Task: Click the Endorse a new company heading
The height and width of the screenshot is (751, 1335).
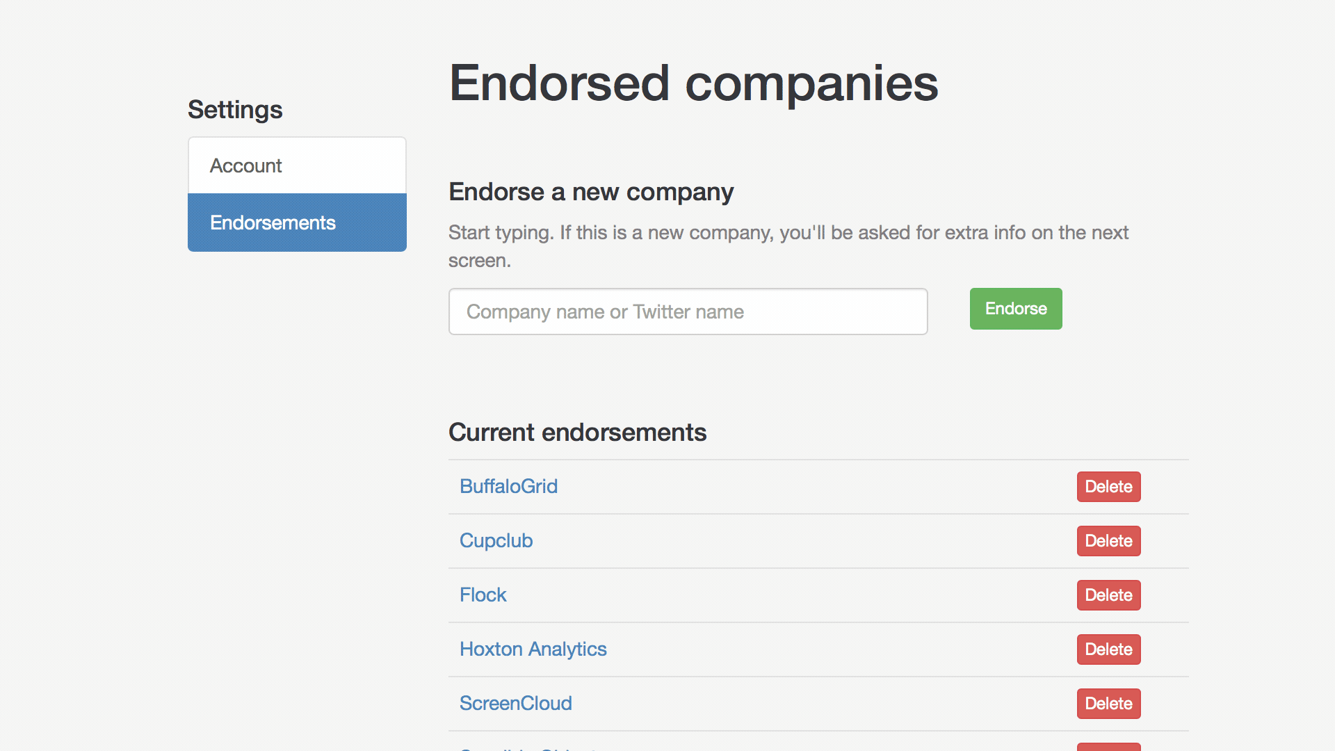Action: (x=590, y=192)
